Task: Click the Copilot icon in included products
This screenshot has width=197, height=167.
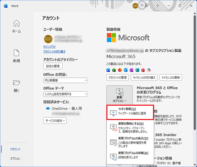Action: (149, 70)
